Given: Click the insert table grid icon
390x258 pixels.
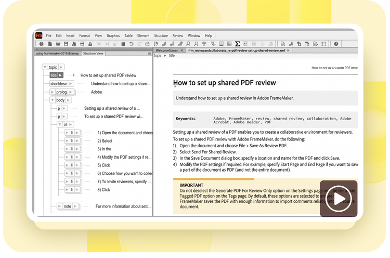Looking at the screenshot, I should point(229,44).
